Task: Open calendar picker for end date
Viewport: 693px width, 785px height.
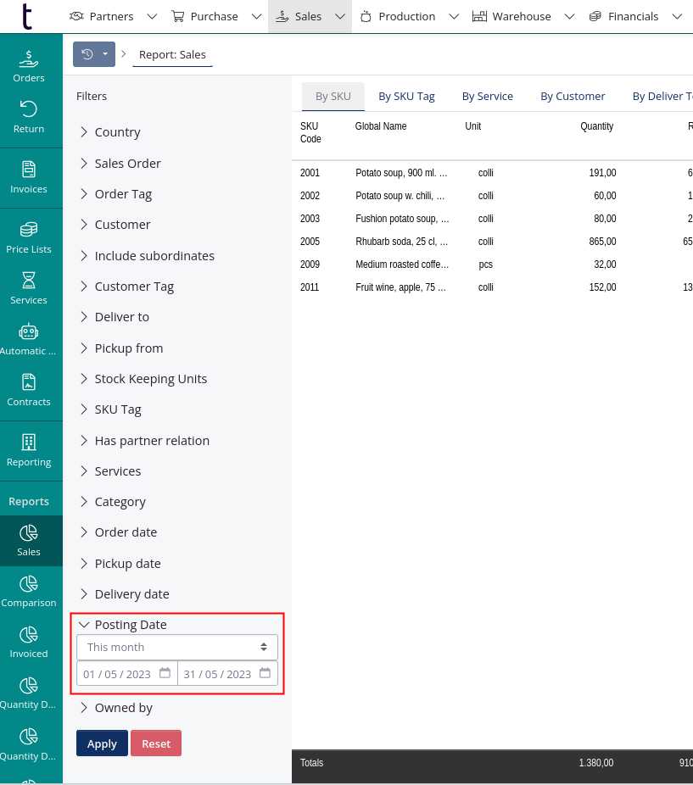Action: click(x=265, y=673)
